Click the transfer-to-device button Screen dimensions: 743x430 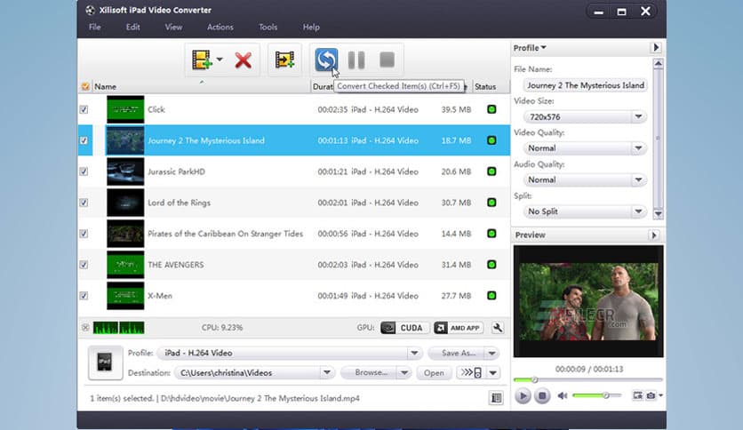coord(471,373)
